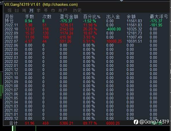Screen dimensions: 171x131
Task: Switch to the 年 yearly tab
Action: coord(46,10)
